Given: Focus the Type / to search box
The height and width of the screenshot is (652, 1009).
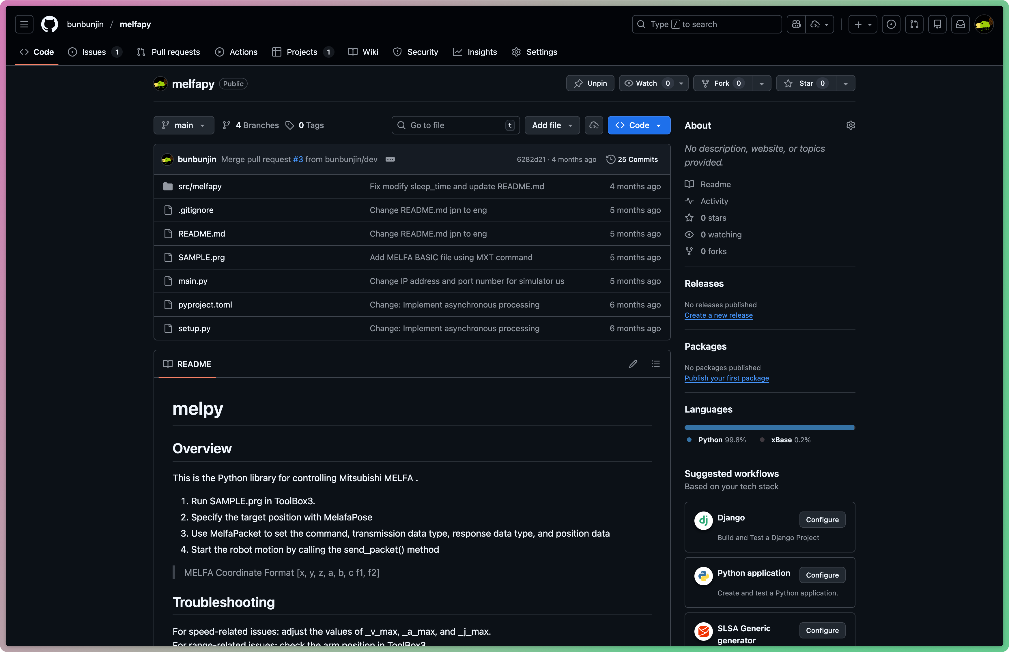Looking at the screenshot, I should (707, 24).
